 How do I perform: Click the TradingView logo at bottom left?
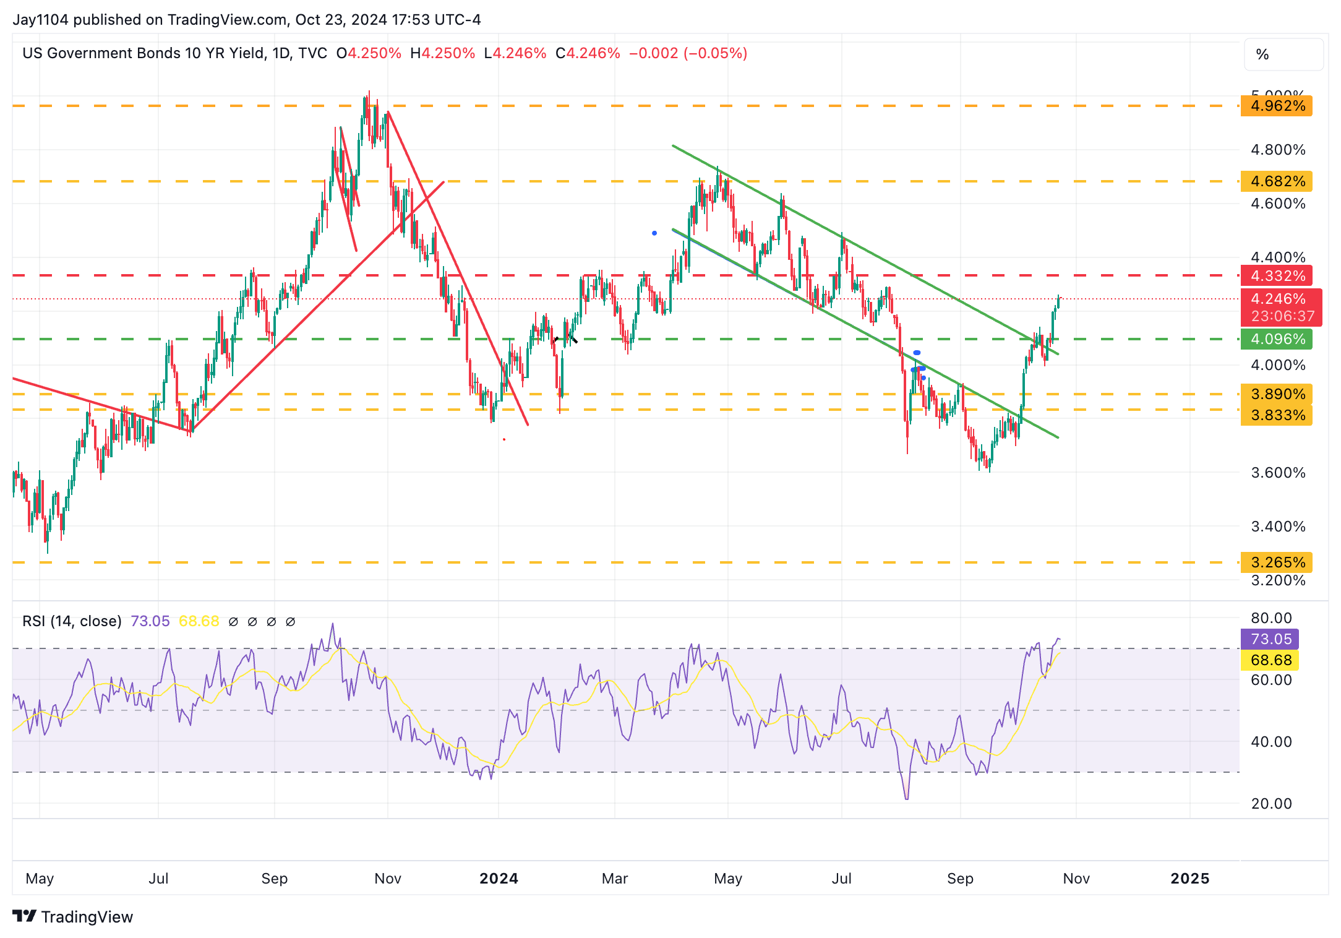click(x=72, y=916)
